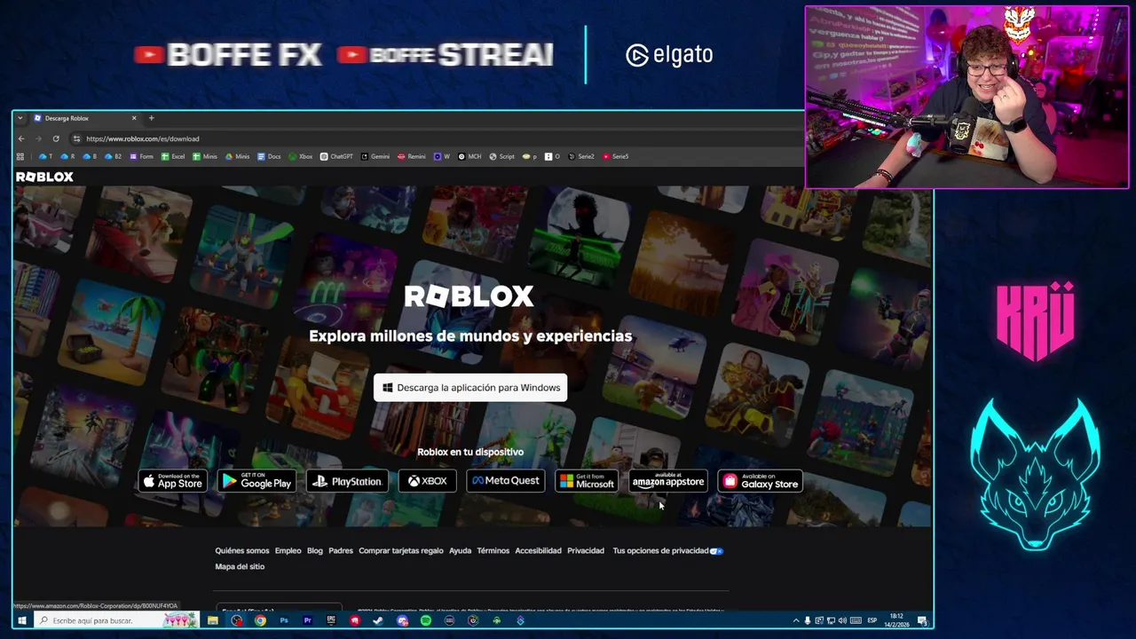
Task: Click the Get it from Microsoft badge
Action: click(x=587, y=481)
